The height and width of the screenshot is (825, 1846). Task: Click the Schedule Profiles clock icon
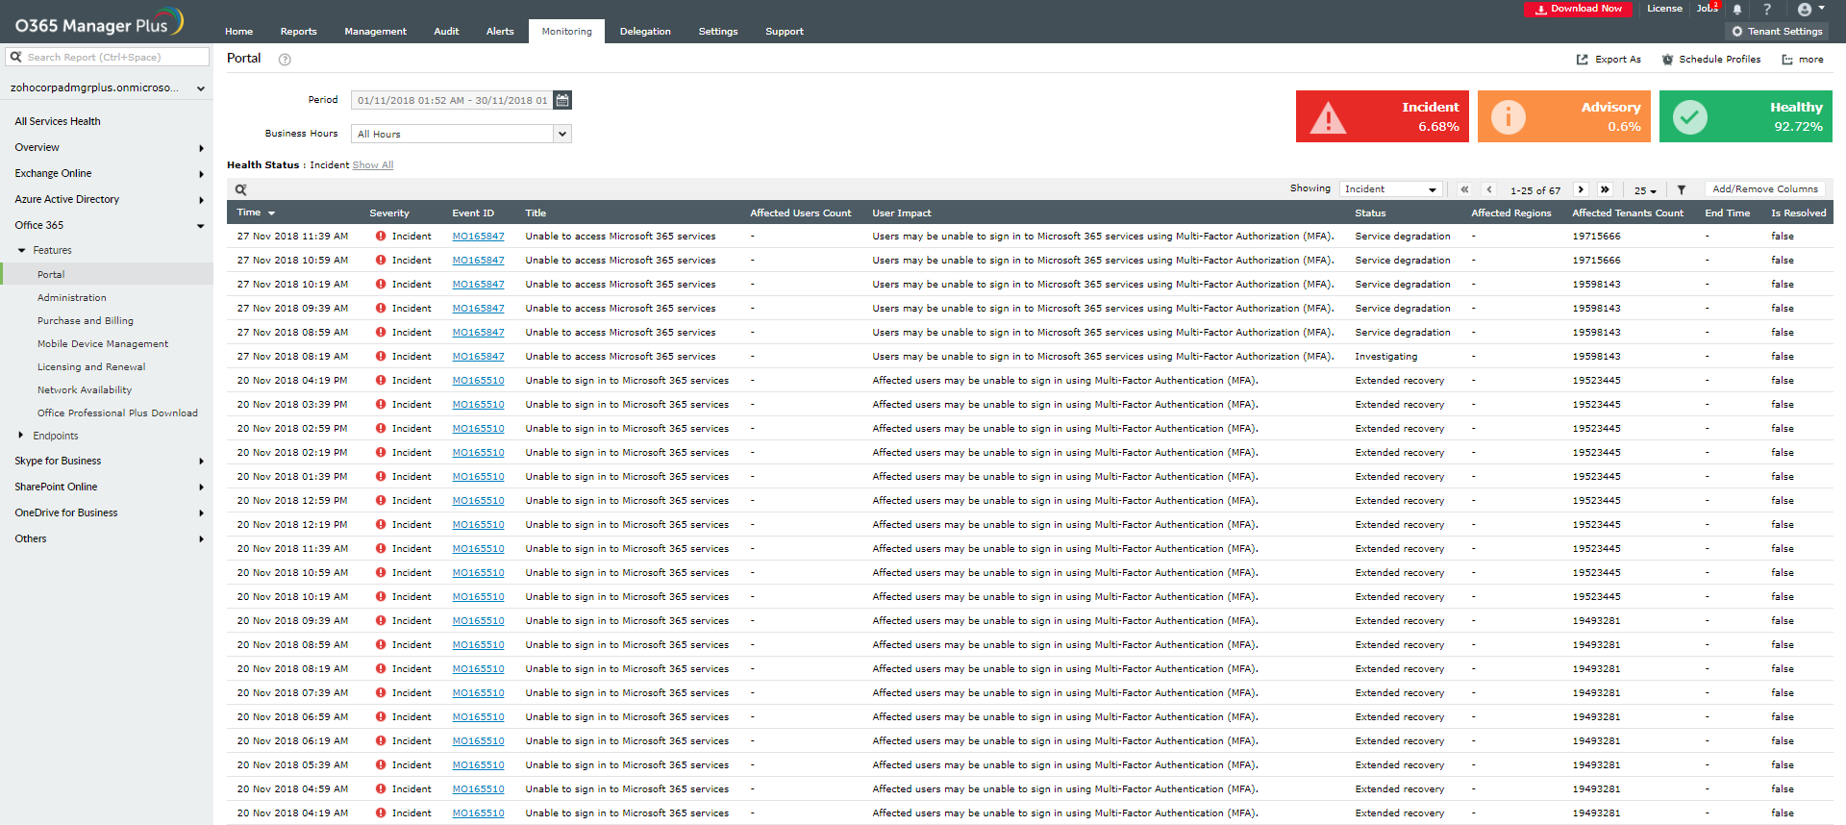click(1667, 60)
